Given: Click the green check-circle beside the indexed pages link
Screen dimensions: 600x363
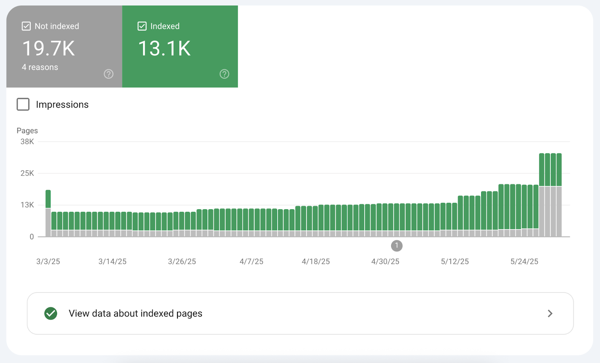Looking at the screenshot, I should (x=51, y=313).
